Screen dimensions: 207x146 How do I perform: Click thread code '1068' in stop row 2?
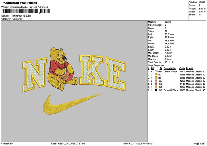(183, 75)
